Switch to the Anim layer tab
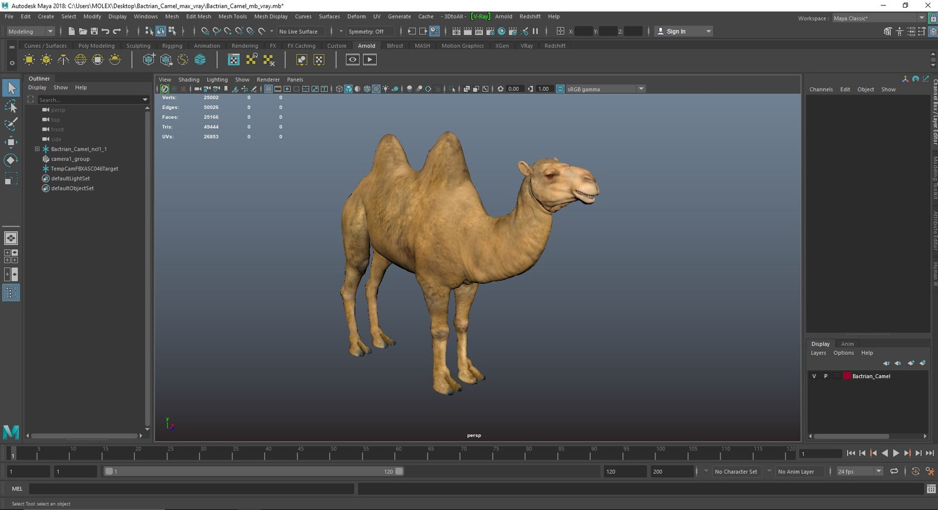Screen dimensions: 938x510 pyautogui.click(x=848, y=344)
